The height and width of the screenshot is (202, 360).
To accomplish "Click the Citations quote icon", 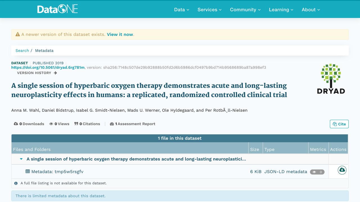I will pyautogui.click(x=76, y=124).
